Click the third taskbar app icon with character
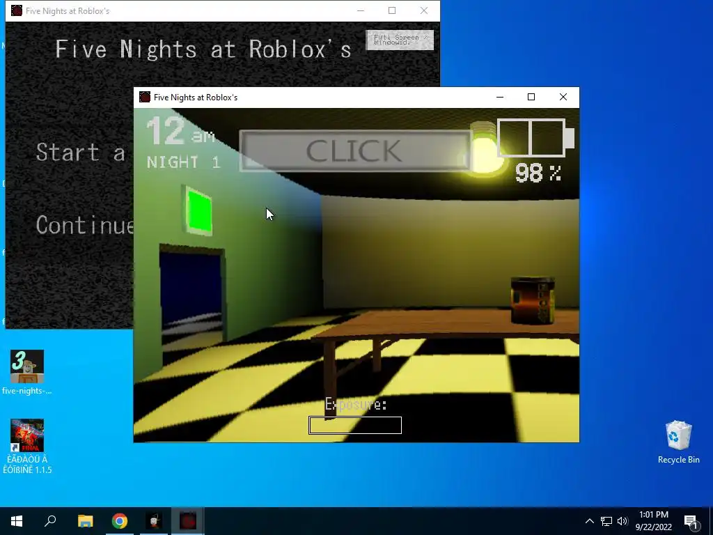The image size is (713, 535). (x=154, y=521)
